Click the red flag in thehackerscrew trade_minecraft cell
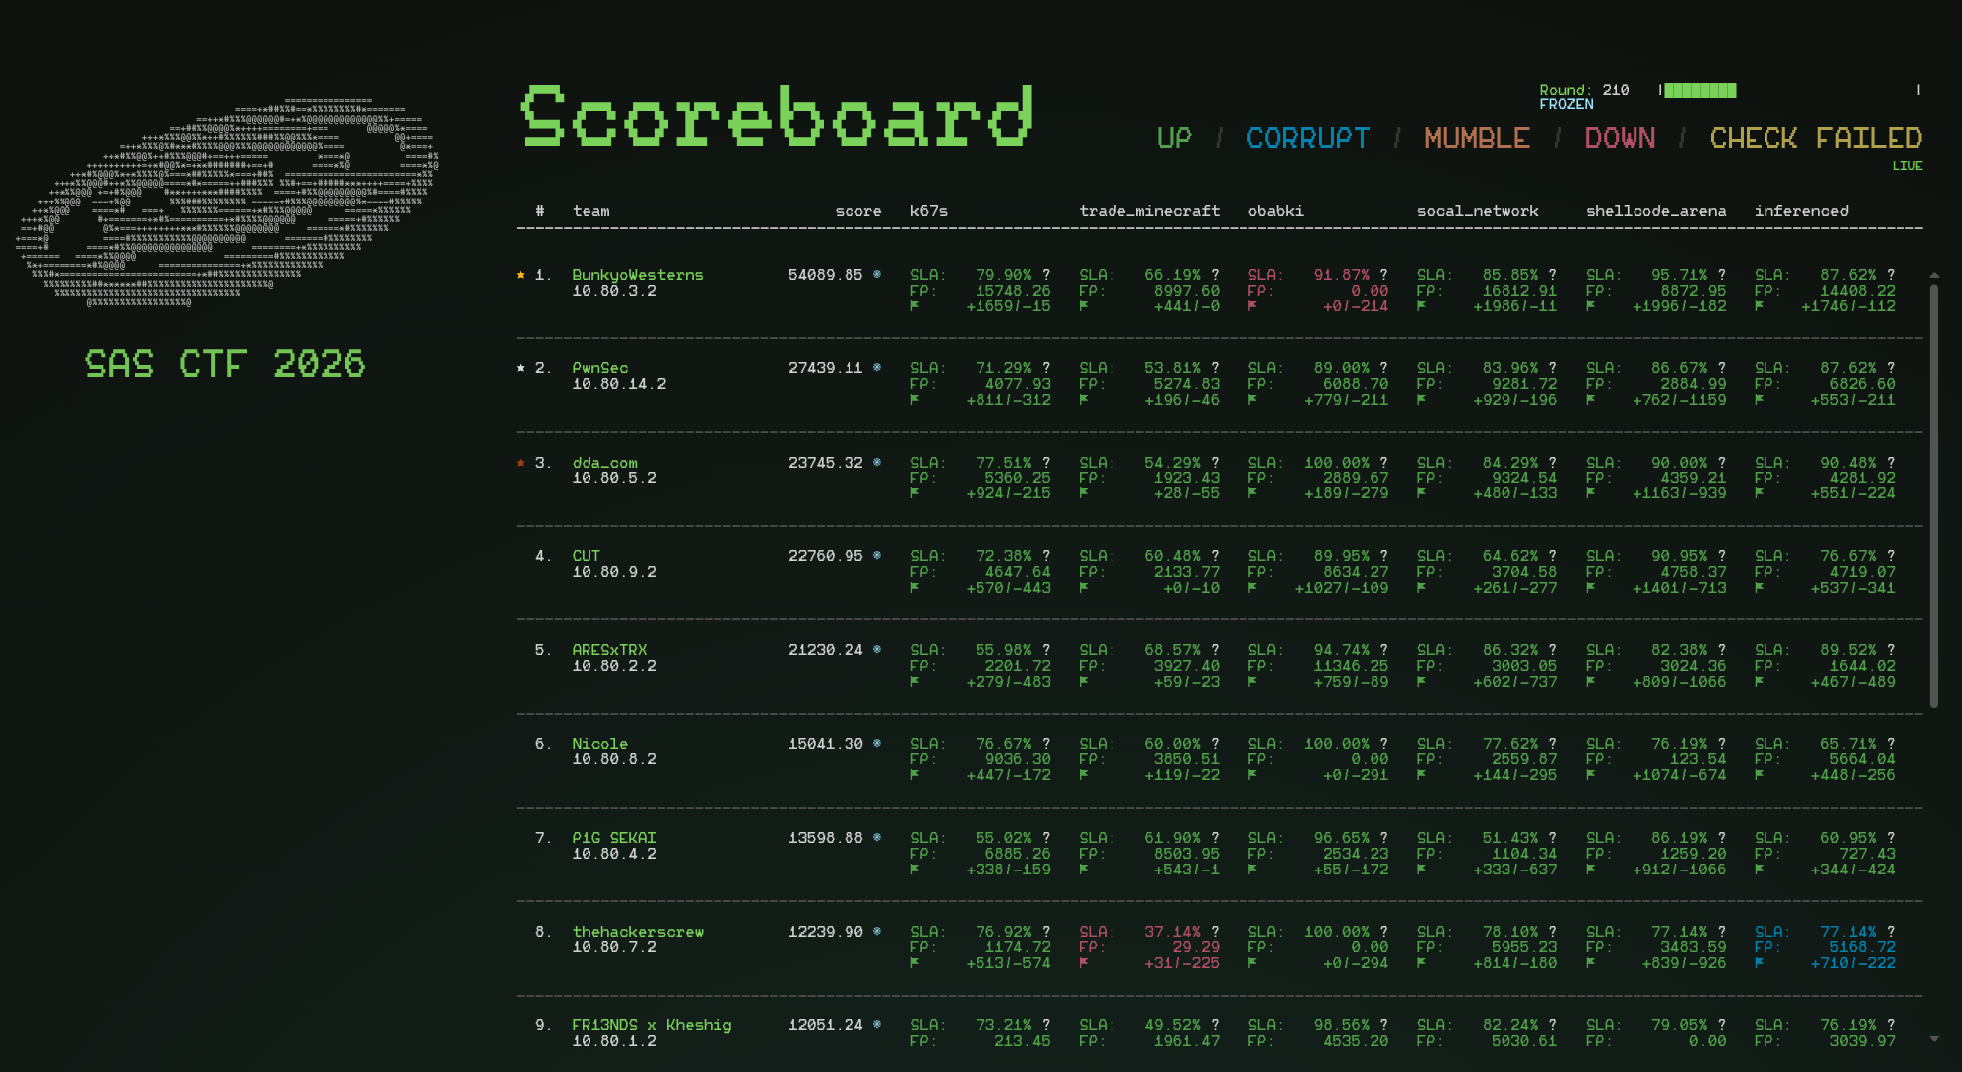1962x1072 pixels. click(x=1084, y=963)
